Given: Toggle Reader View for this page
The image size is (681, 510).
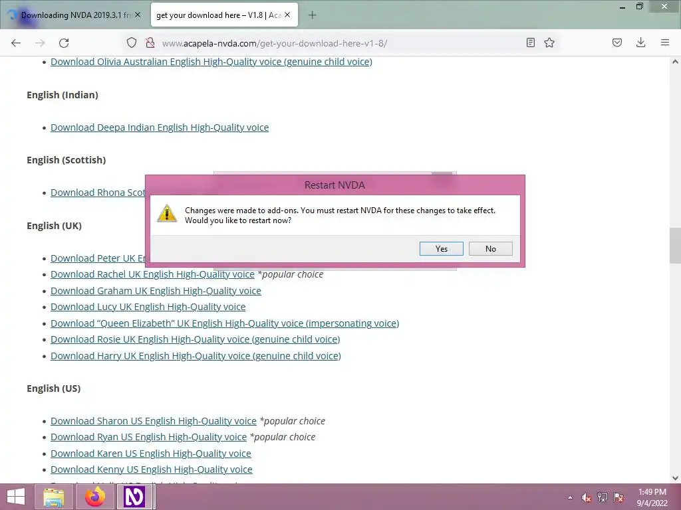Looking at the screenshot, I should pyautogui.click(x=530, y=42).
